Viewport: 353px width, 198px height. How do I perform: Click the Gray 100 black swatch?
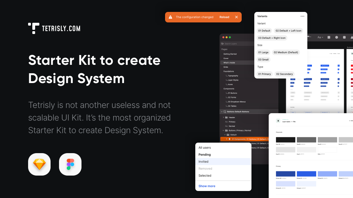coord(286,139)
